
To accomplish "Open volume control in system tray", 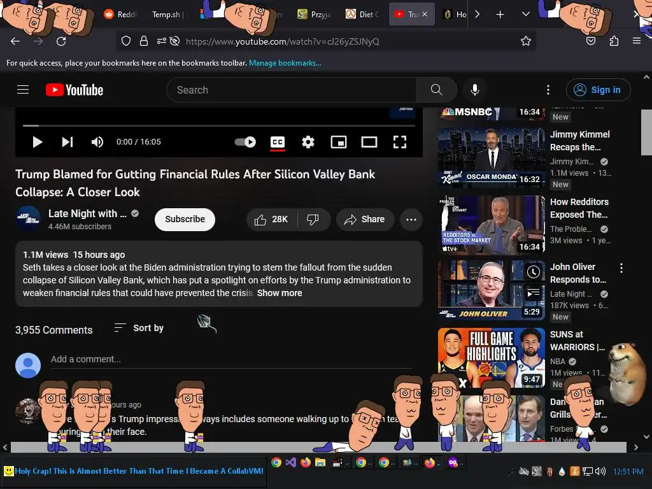I will click(x=600, y=472).
